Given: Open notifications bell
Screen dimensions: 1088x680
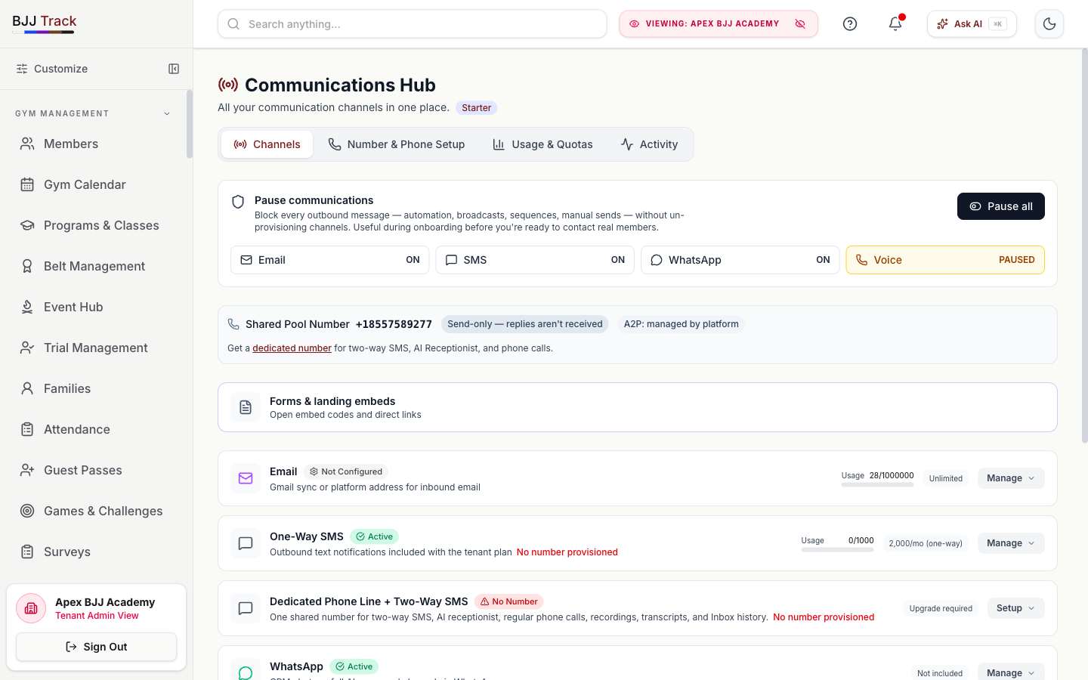Looking at the screenshot, I should [x=895, y=24].
